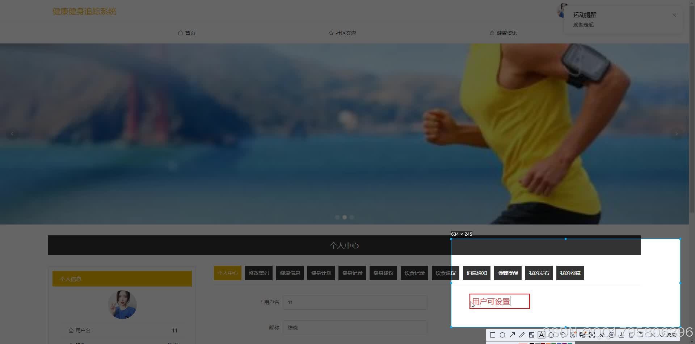Click the 用户名 row in sidebar
This screenshot has height=344, width=695.
[x=123, y=330]
